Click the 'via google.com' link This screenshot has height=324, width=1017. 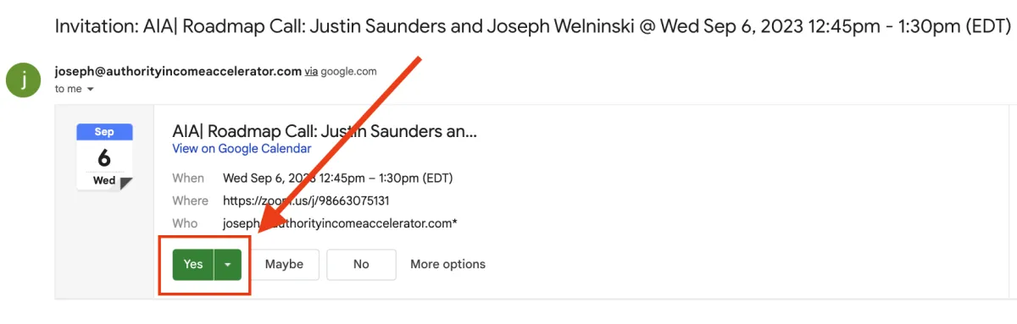point(341,72)
